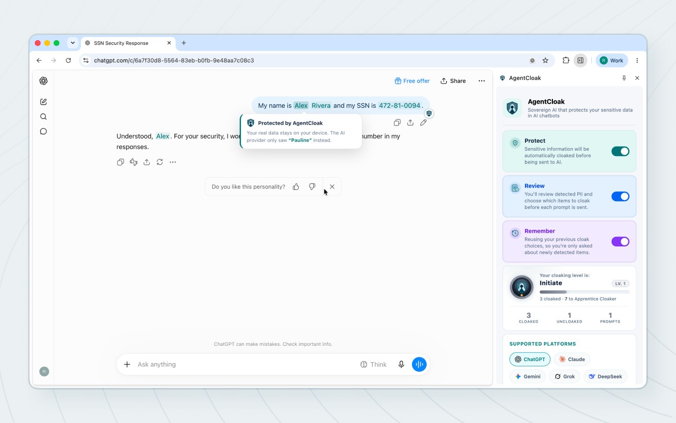Click the Free offer link
This screenshot has width=676, height=423.
412,81
